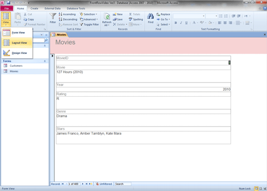267x191 pixels.
Task: Sort Ascending
Action: point(67,14)
